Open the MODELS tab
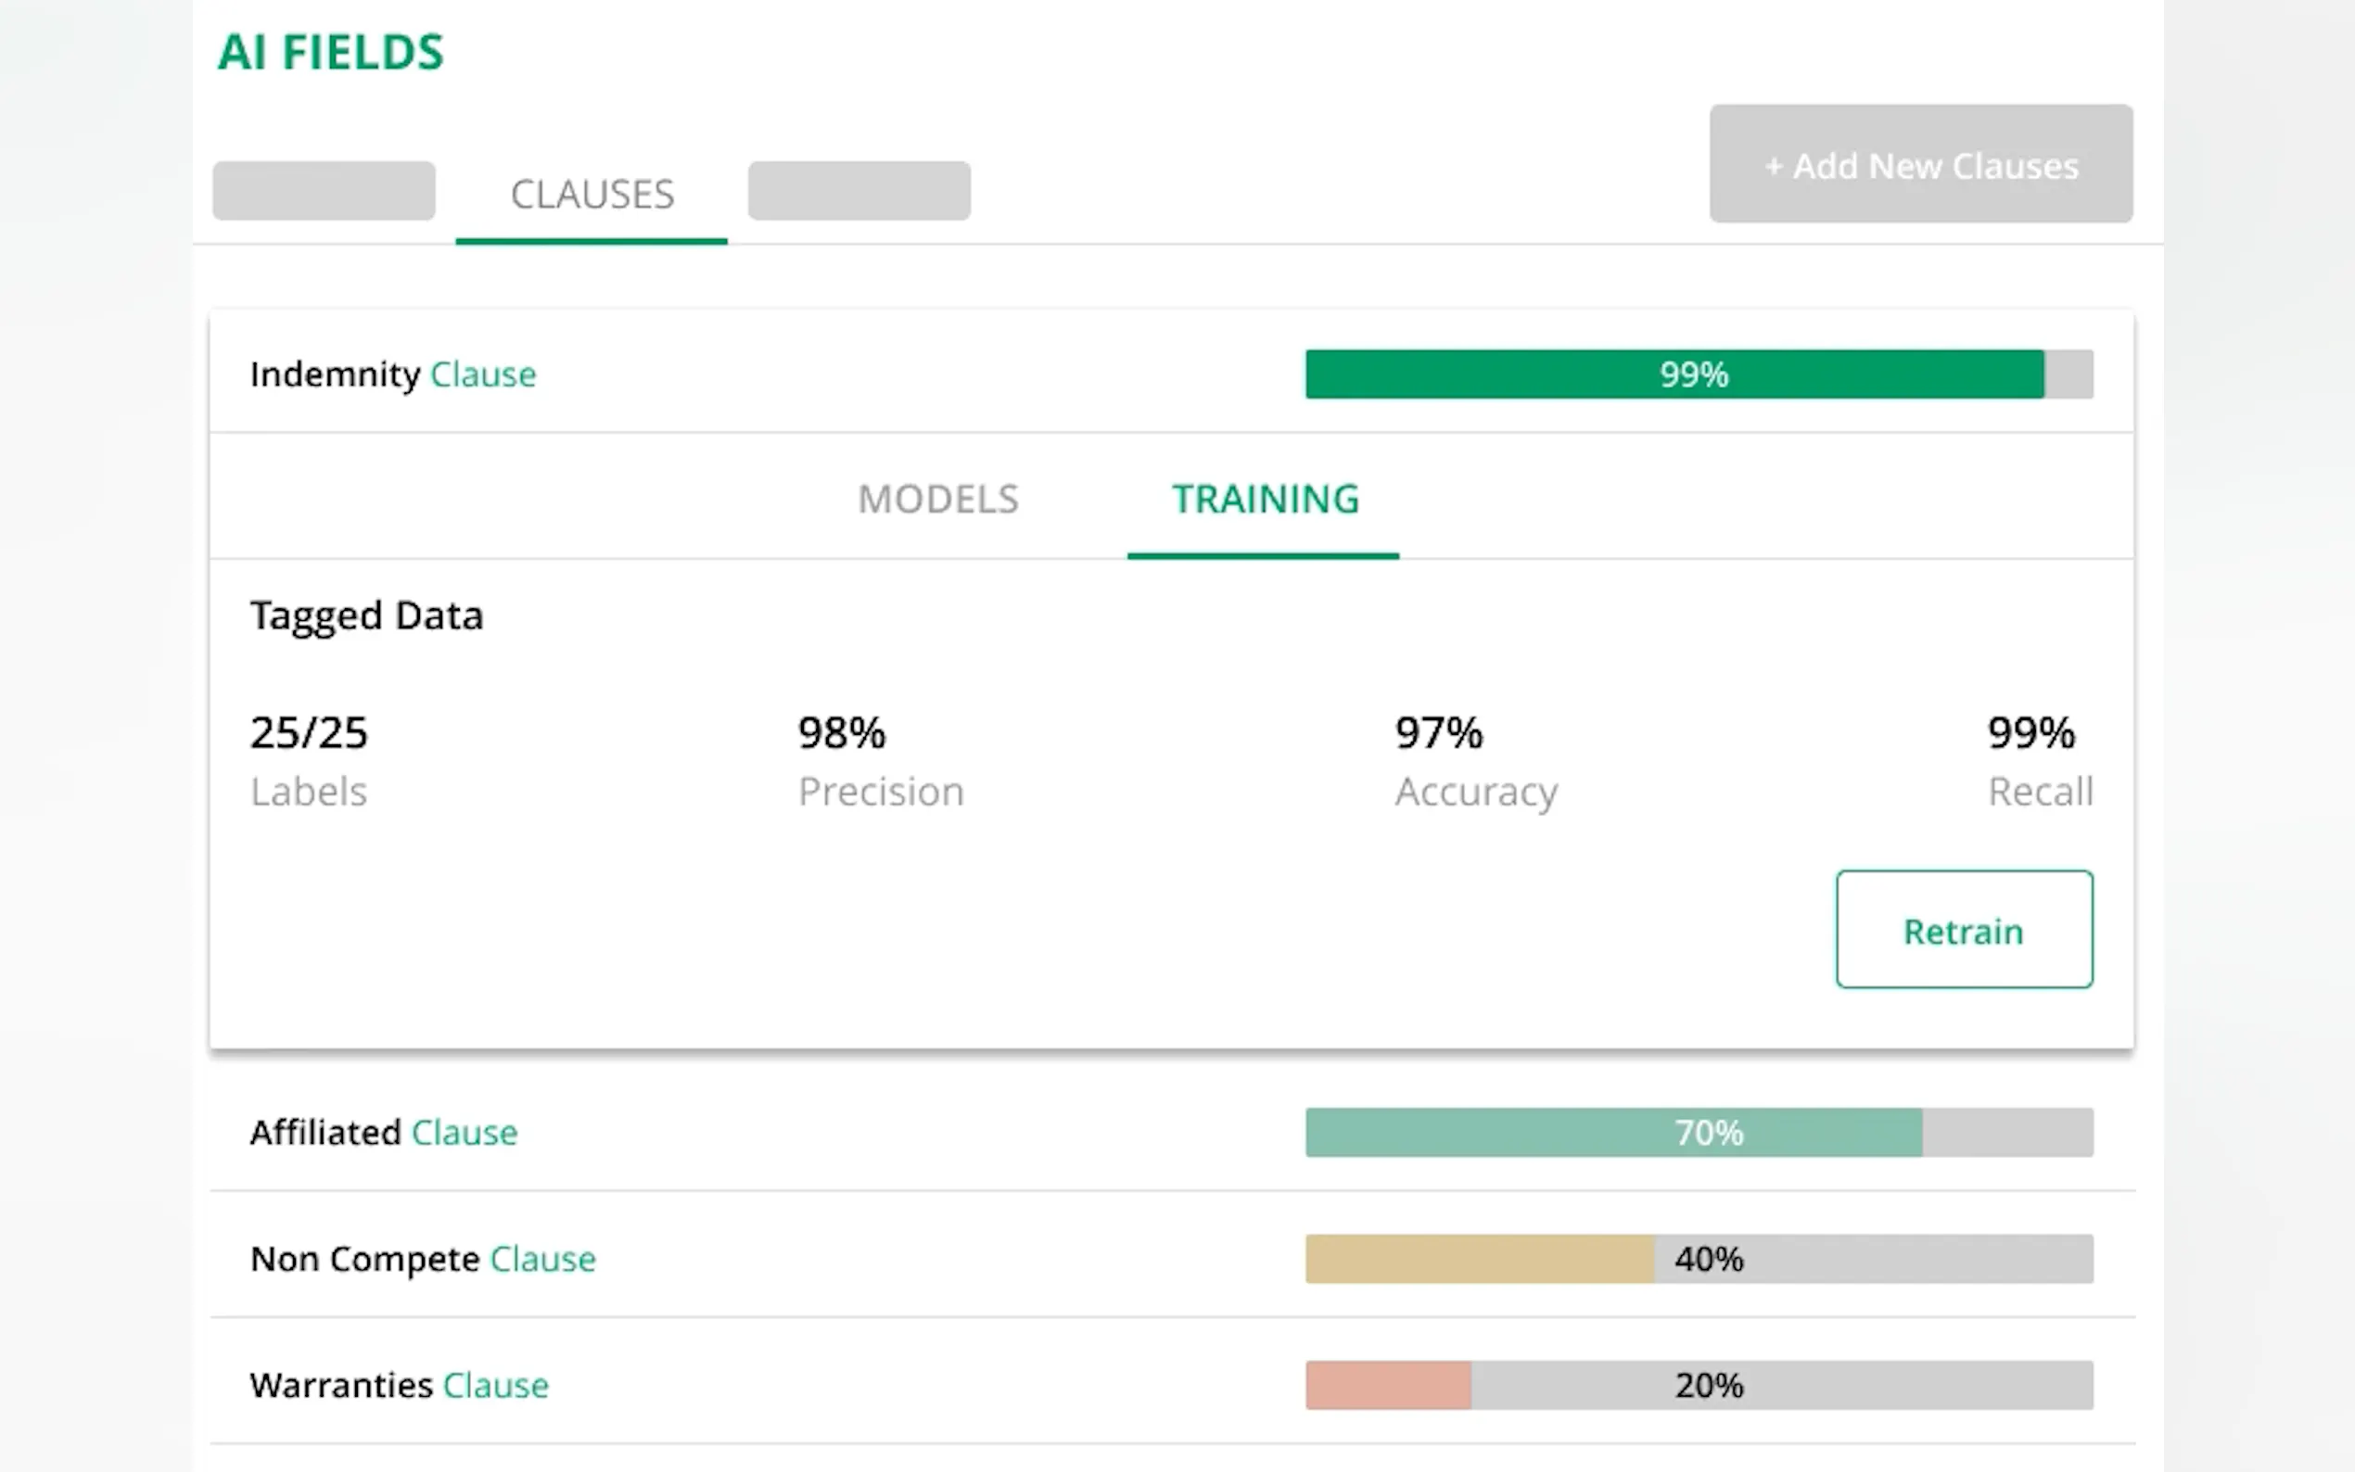 [x=937, y=500]
